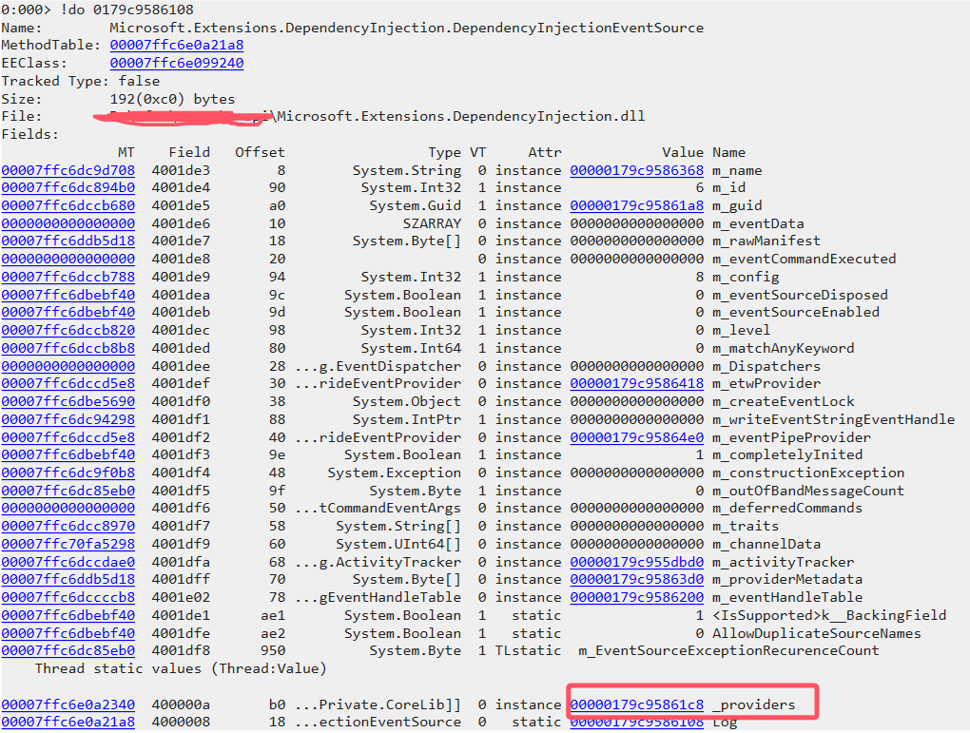The height and width of the screenshot is (733, 970).
Task: Click m_name value 00000179c9586368
Action: pos(636,170)
